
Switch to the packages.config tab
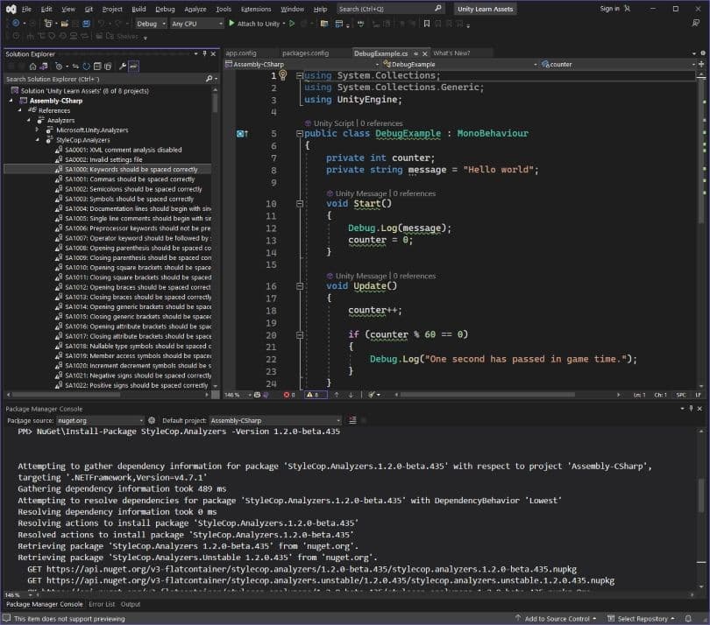pyautogui.click(x=306, y=53)
